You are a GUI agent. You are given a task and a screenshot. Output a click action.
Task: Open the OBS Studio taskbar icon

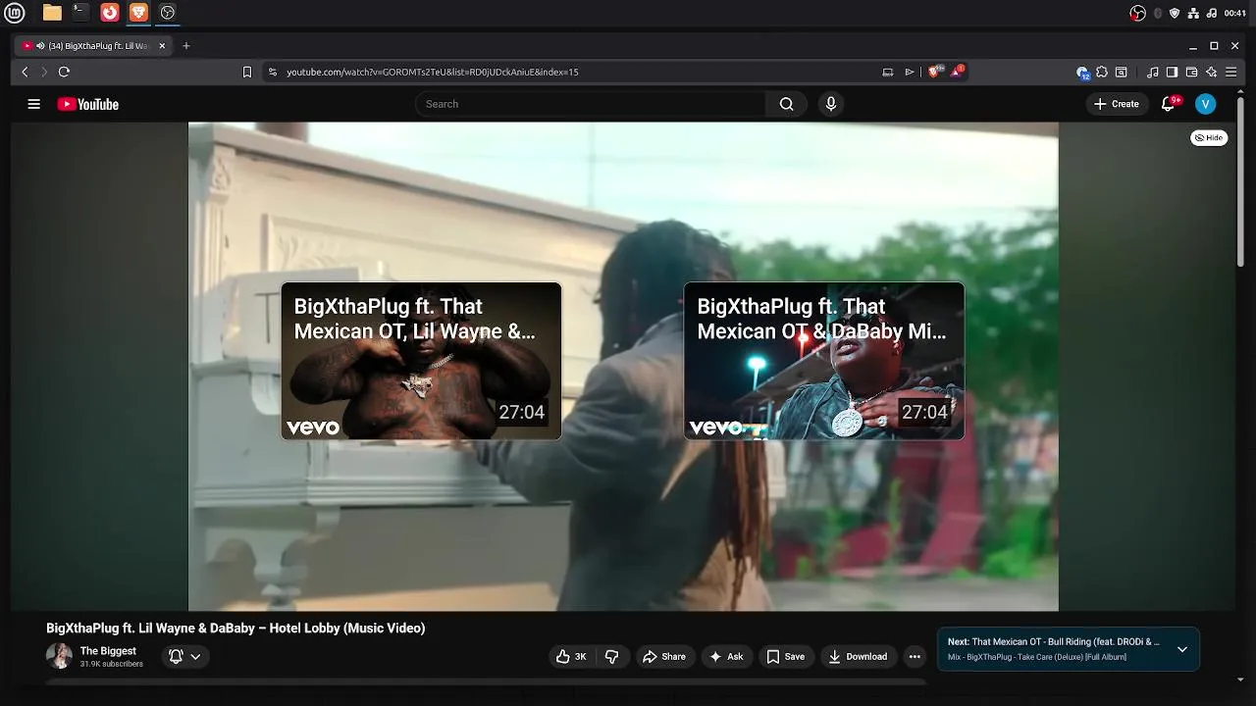pyautogui.click(x=168, y=13)
